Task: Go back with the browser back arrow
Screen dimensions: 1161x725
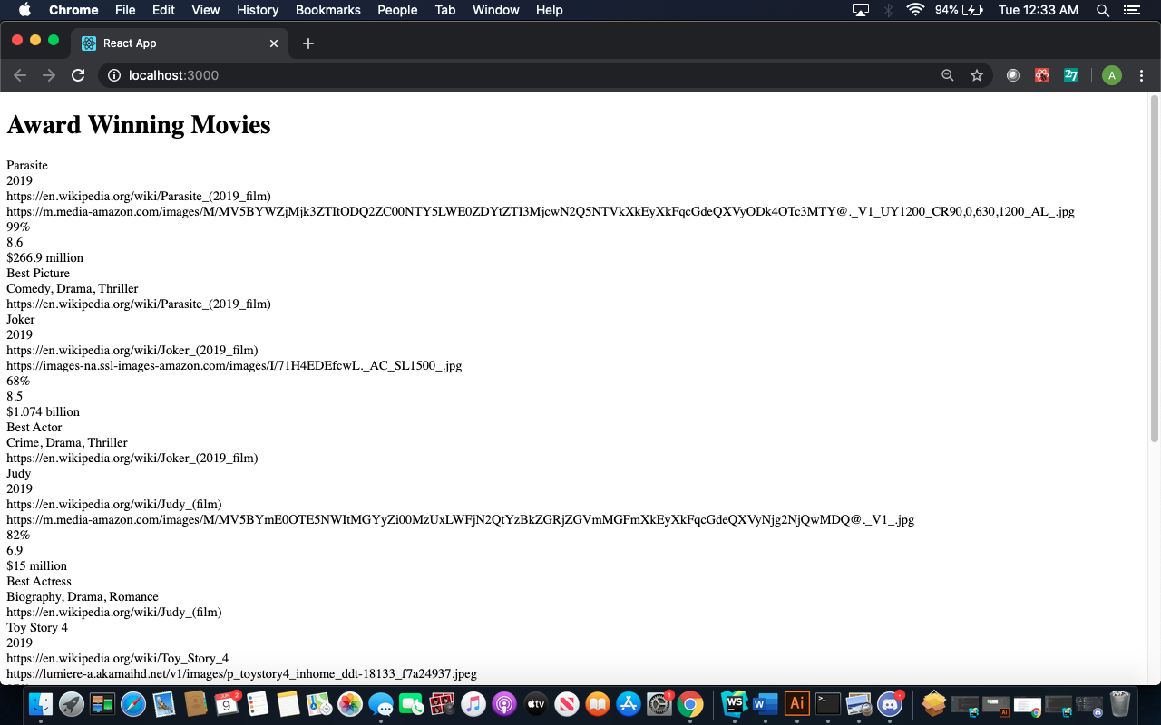Action: (20, 75)
